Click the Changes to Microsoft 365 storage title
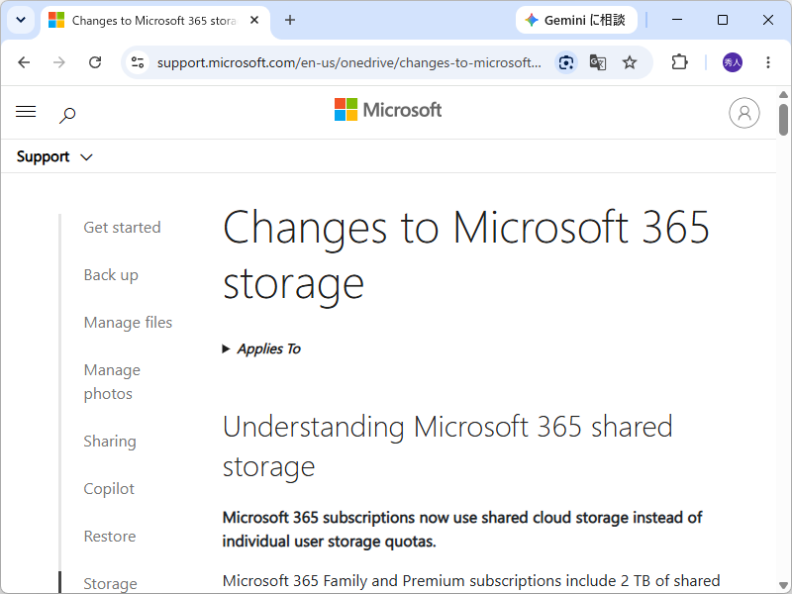 click(x=466, y=255)
